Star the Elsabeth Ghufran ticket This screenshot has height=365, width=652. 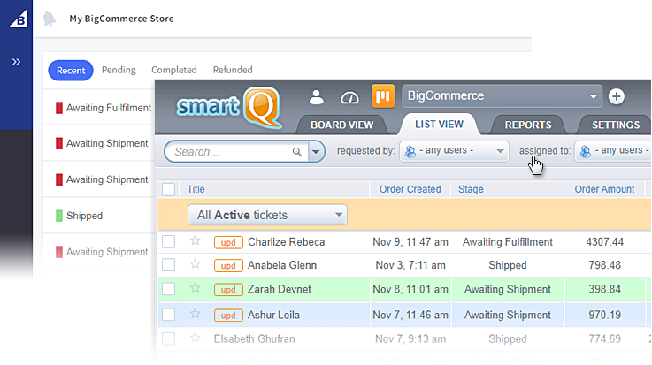pos(195,338)
